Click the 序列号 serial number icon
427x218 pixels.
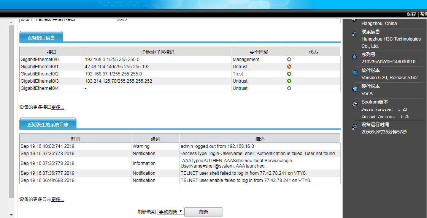[x=354, y=57]
